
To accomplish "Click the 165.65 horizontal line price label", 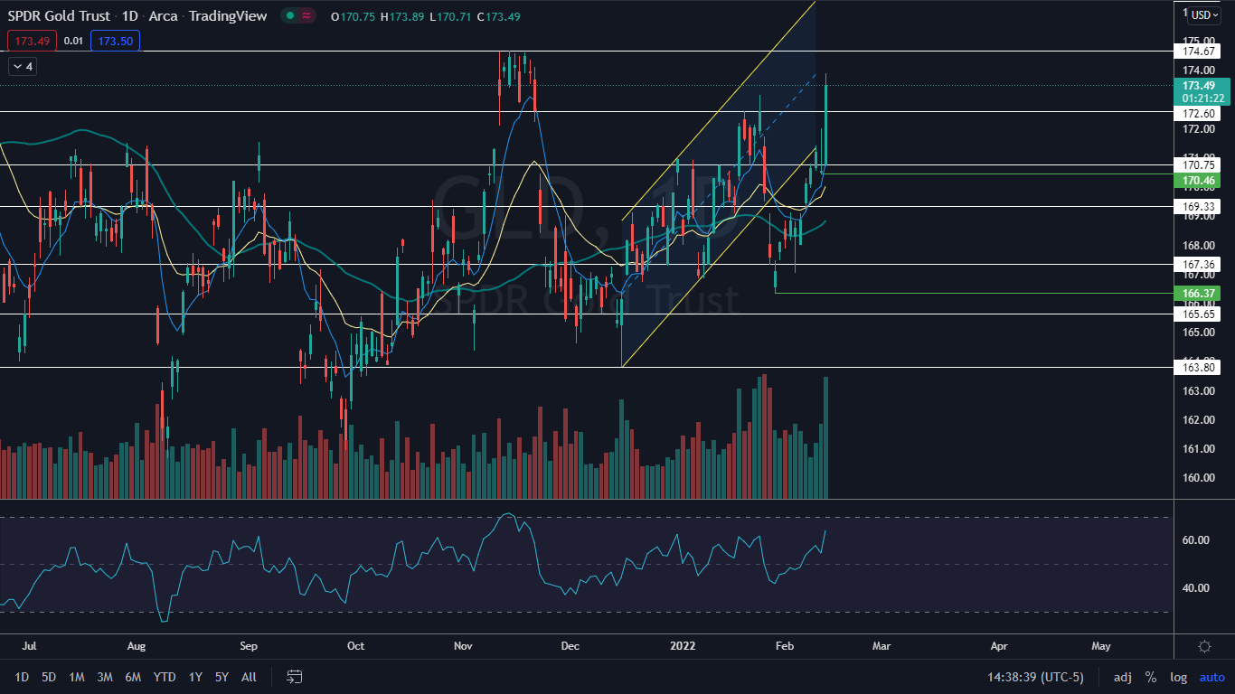I will pos(1199,314).
